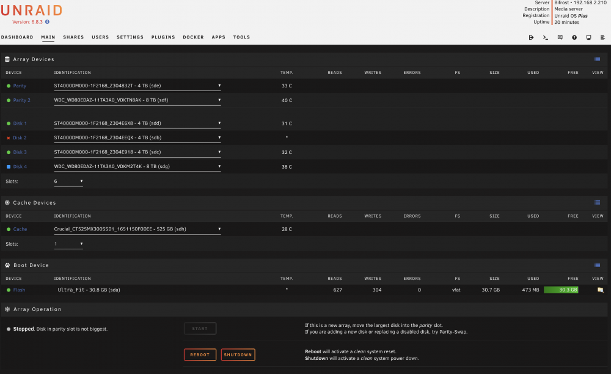Open the Settings tab
The width and height of the screenshot is (611, 374).
tap(130, 37)
